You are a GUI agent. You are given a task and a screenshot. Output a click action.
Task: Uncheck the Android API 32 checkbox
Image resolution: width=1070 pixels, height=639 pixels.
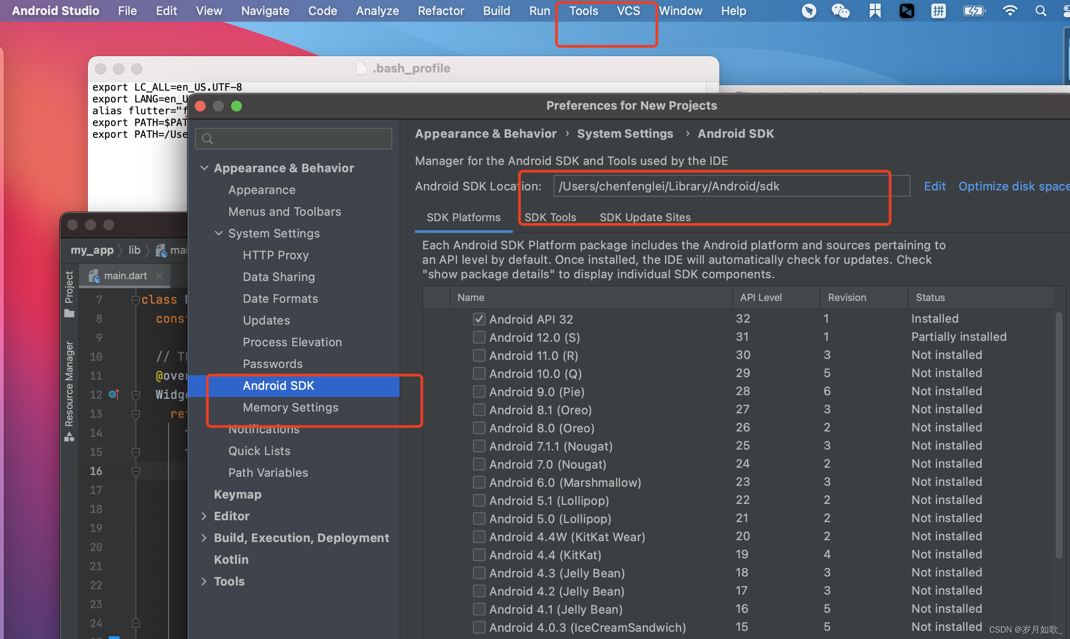click(x=479, y=319)
